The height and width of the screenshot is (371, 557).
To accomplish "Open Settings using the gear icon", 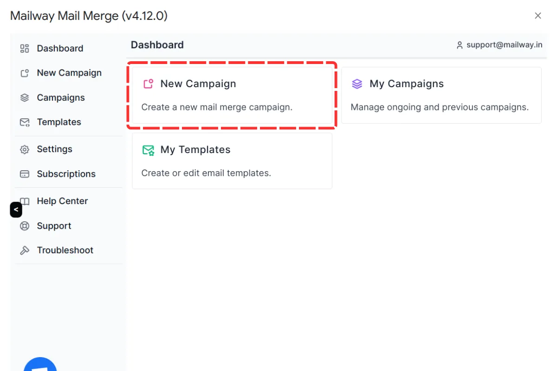I will [x=24, y=149].
